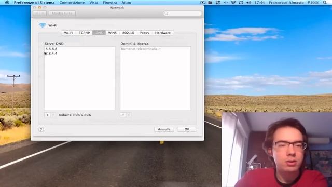Open help with the question mark button

[x=41, y=129]
